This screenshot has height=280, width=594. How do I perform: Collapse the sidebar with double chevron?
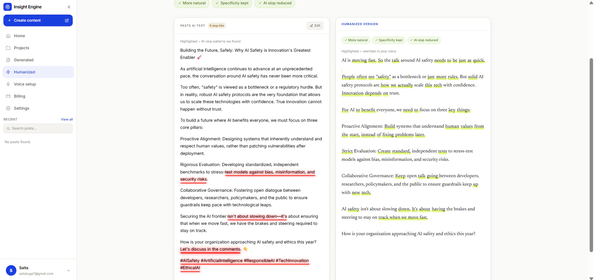pyautogui.click(x=69, y=7)
